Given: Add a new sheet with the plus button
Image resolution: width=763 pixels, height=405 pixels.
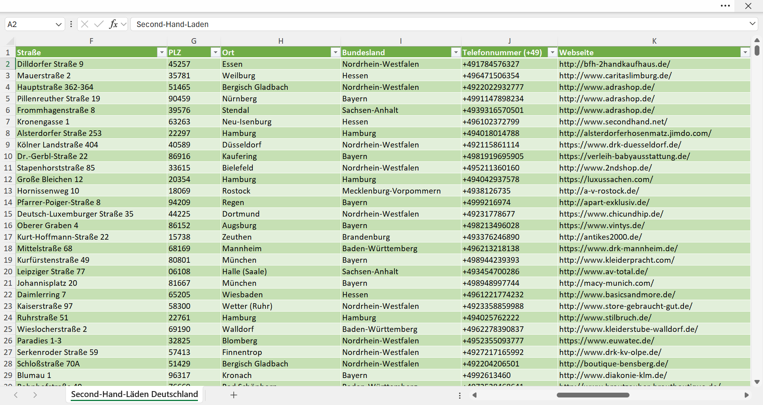Looking at the screenshot, I should point(234,395).
